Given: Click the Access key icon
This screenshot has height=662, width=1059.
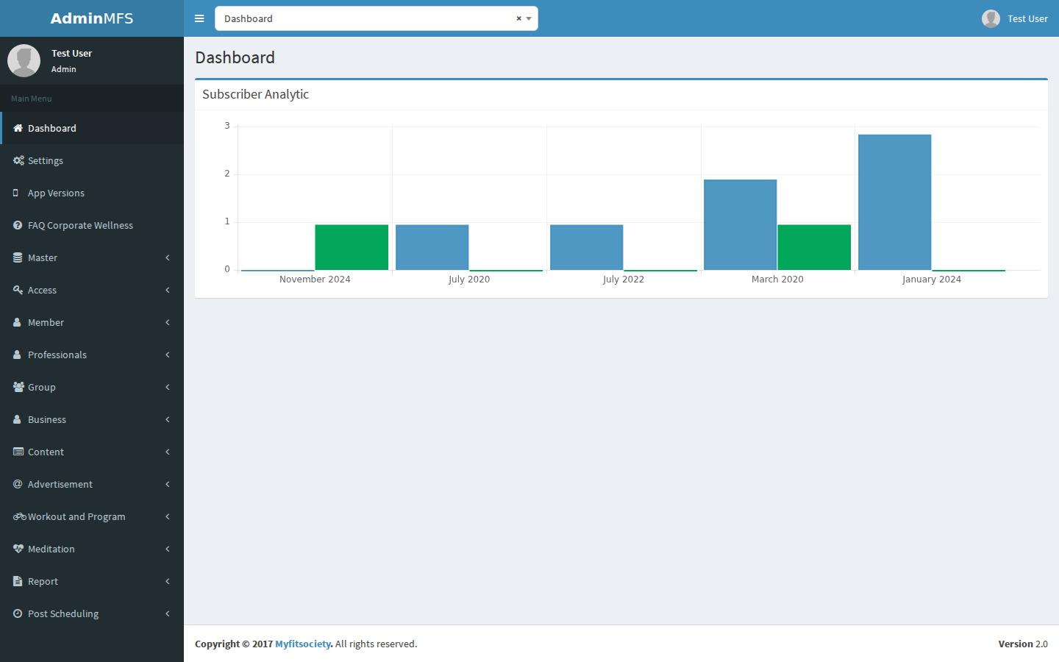Looking at the screenshot, I should click(x=18, y=290).
